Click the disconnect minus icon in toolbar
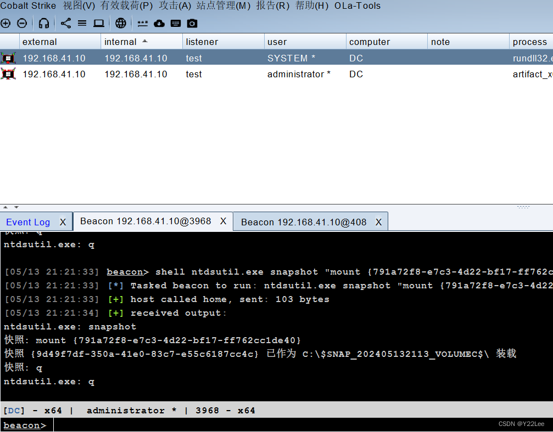Screen dimensions: 553x432 pos(22,23)
